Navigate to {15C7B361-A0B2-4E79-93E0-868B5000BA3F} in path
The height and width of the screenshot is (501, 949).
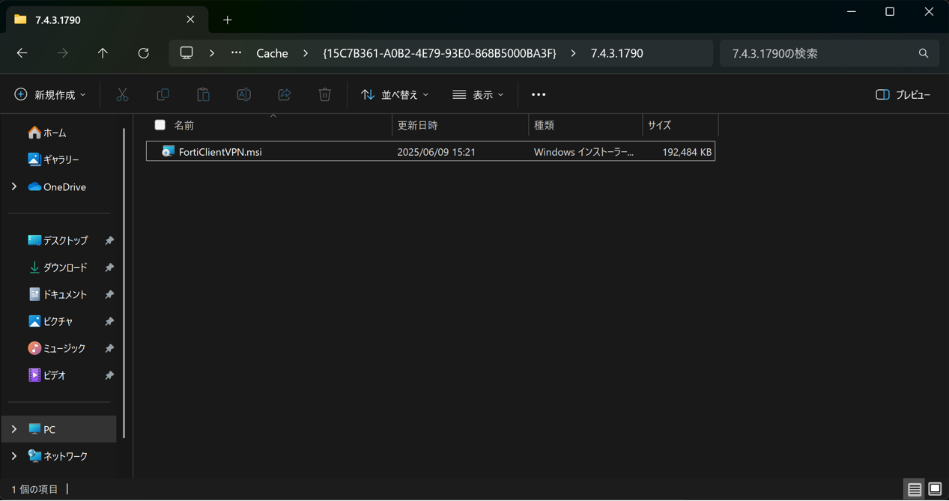pyautogui.click(x=440, y=53)
